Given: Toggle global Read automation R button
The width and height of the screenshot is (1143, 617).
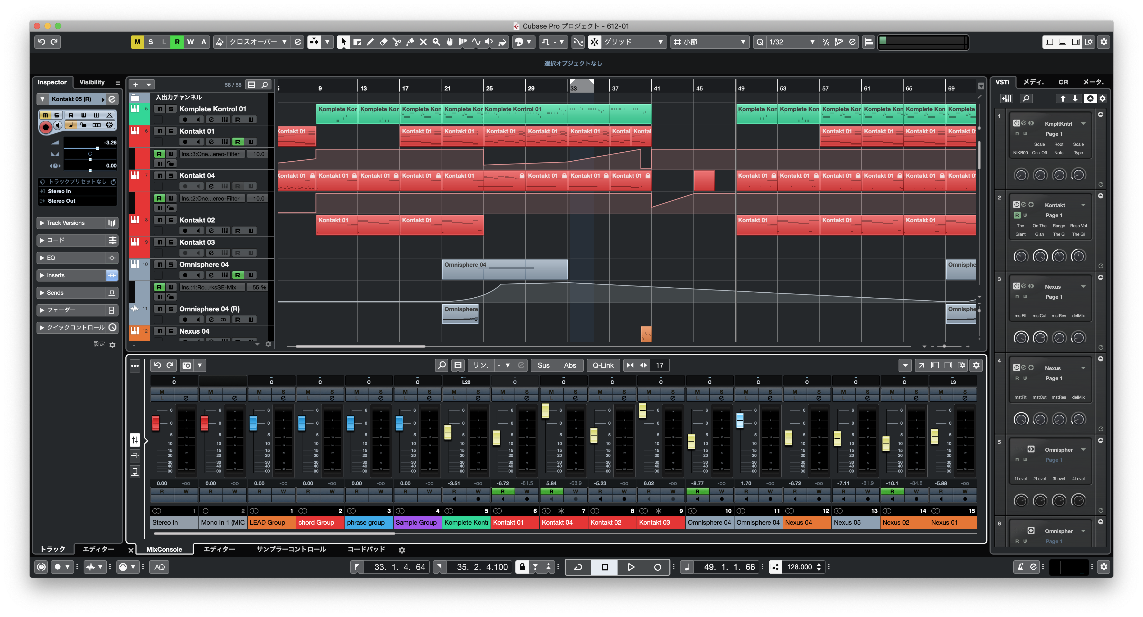Looking at the screenshot, I should [x=177, y=42].
